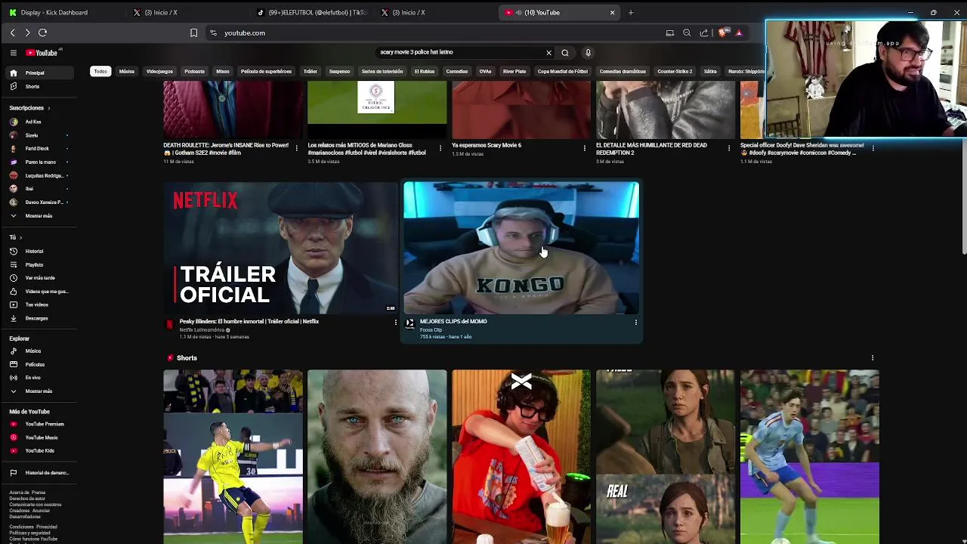967x544 pixels.
Task: Click the magnifier search button
Action: click(565, 53)
